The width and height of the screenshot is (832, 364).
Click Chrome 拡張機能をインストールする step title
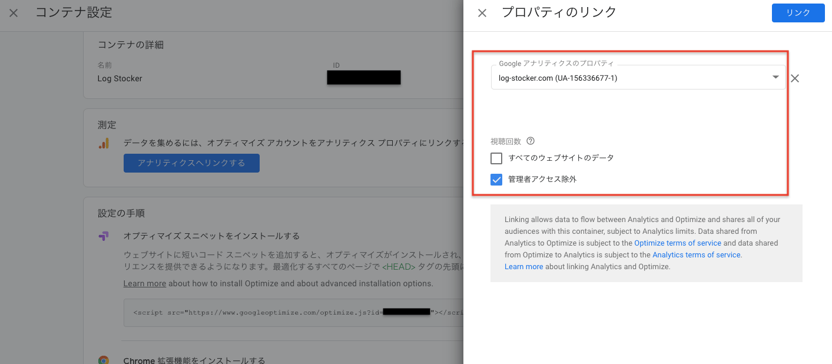tap(194, 360)
